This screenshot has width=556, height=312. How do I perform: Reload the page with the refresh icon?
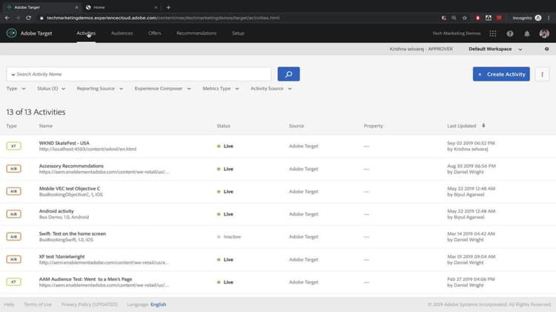pos(28,18)
